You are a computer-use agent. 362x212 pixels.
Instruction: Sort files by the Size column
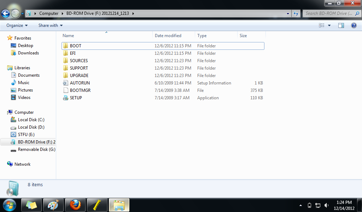243,35
